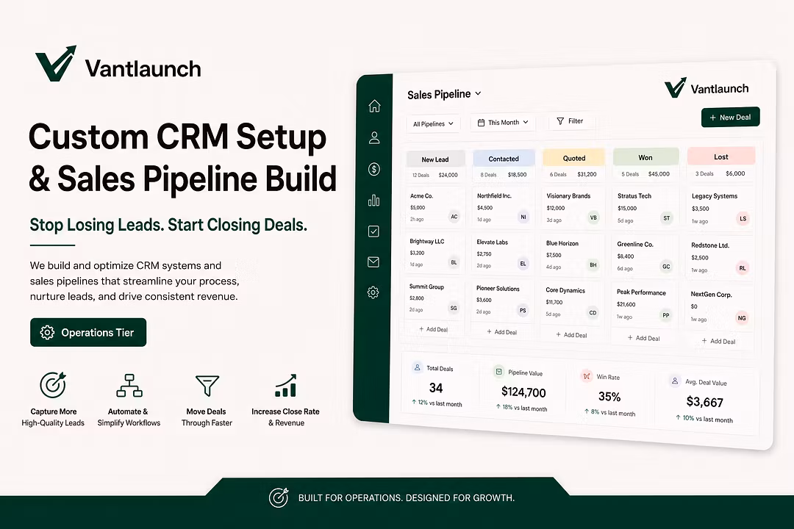Open the All Pipelines dropdown
This screenshot has width=794, height=529.
pyautogui.click(x=434, y=123)
